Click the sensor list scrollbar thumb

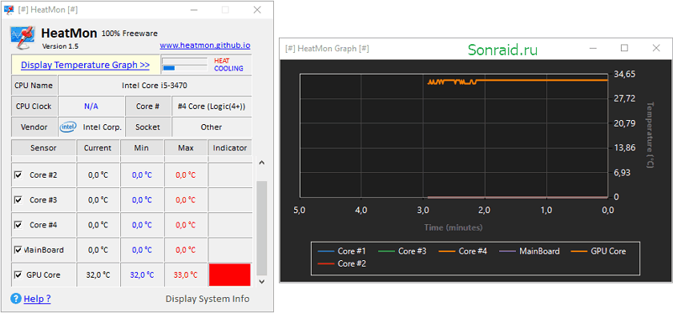point(262,228)
